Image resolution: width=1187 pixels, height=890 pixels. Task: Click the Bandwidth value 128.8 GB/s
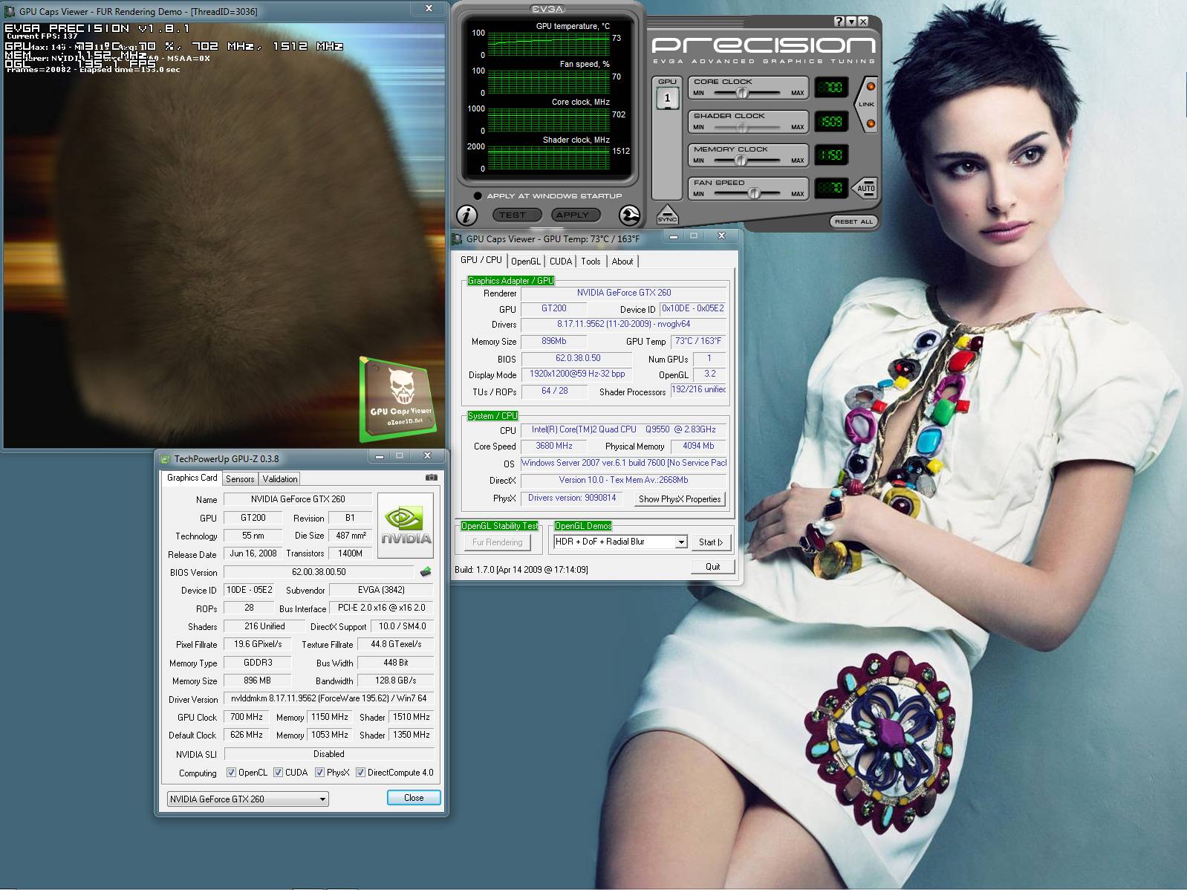point(395,681)
